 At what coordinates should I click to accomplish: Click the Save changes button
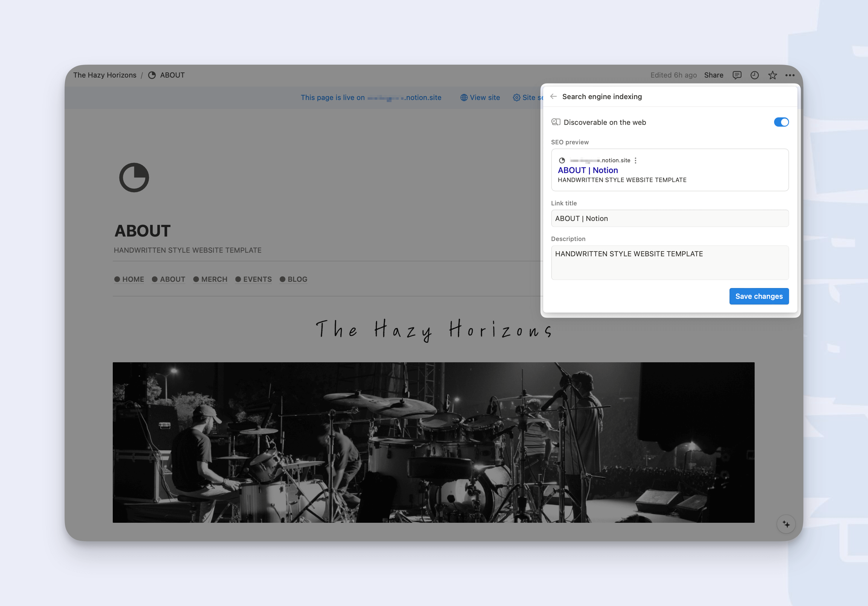(759, 296)
